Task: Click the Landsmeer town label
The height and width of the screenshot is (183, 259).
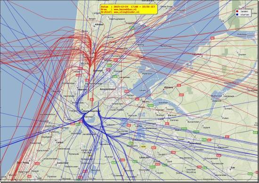Action: pos(124,77)
